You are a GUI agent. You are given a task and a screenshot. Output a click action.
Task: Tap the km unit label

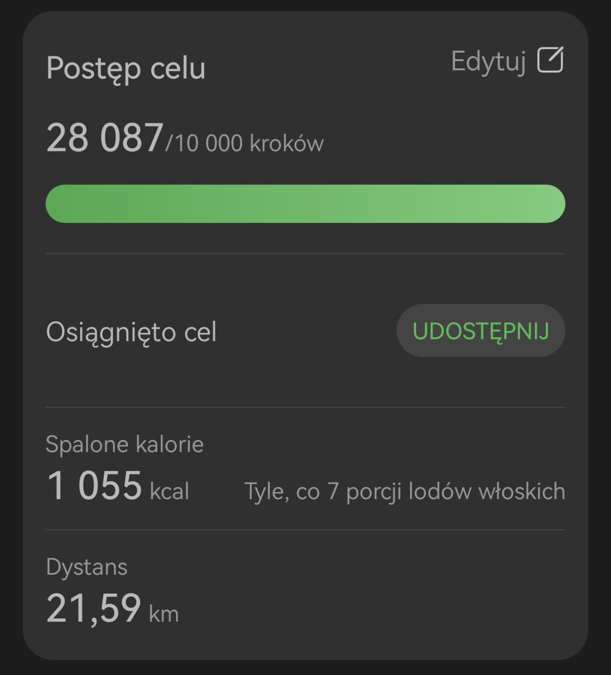pyautogui.click(x=163, y=614)
